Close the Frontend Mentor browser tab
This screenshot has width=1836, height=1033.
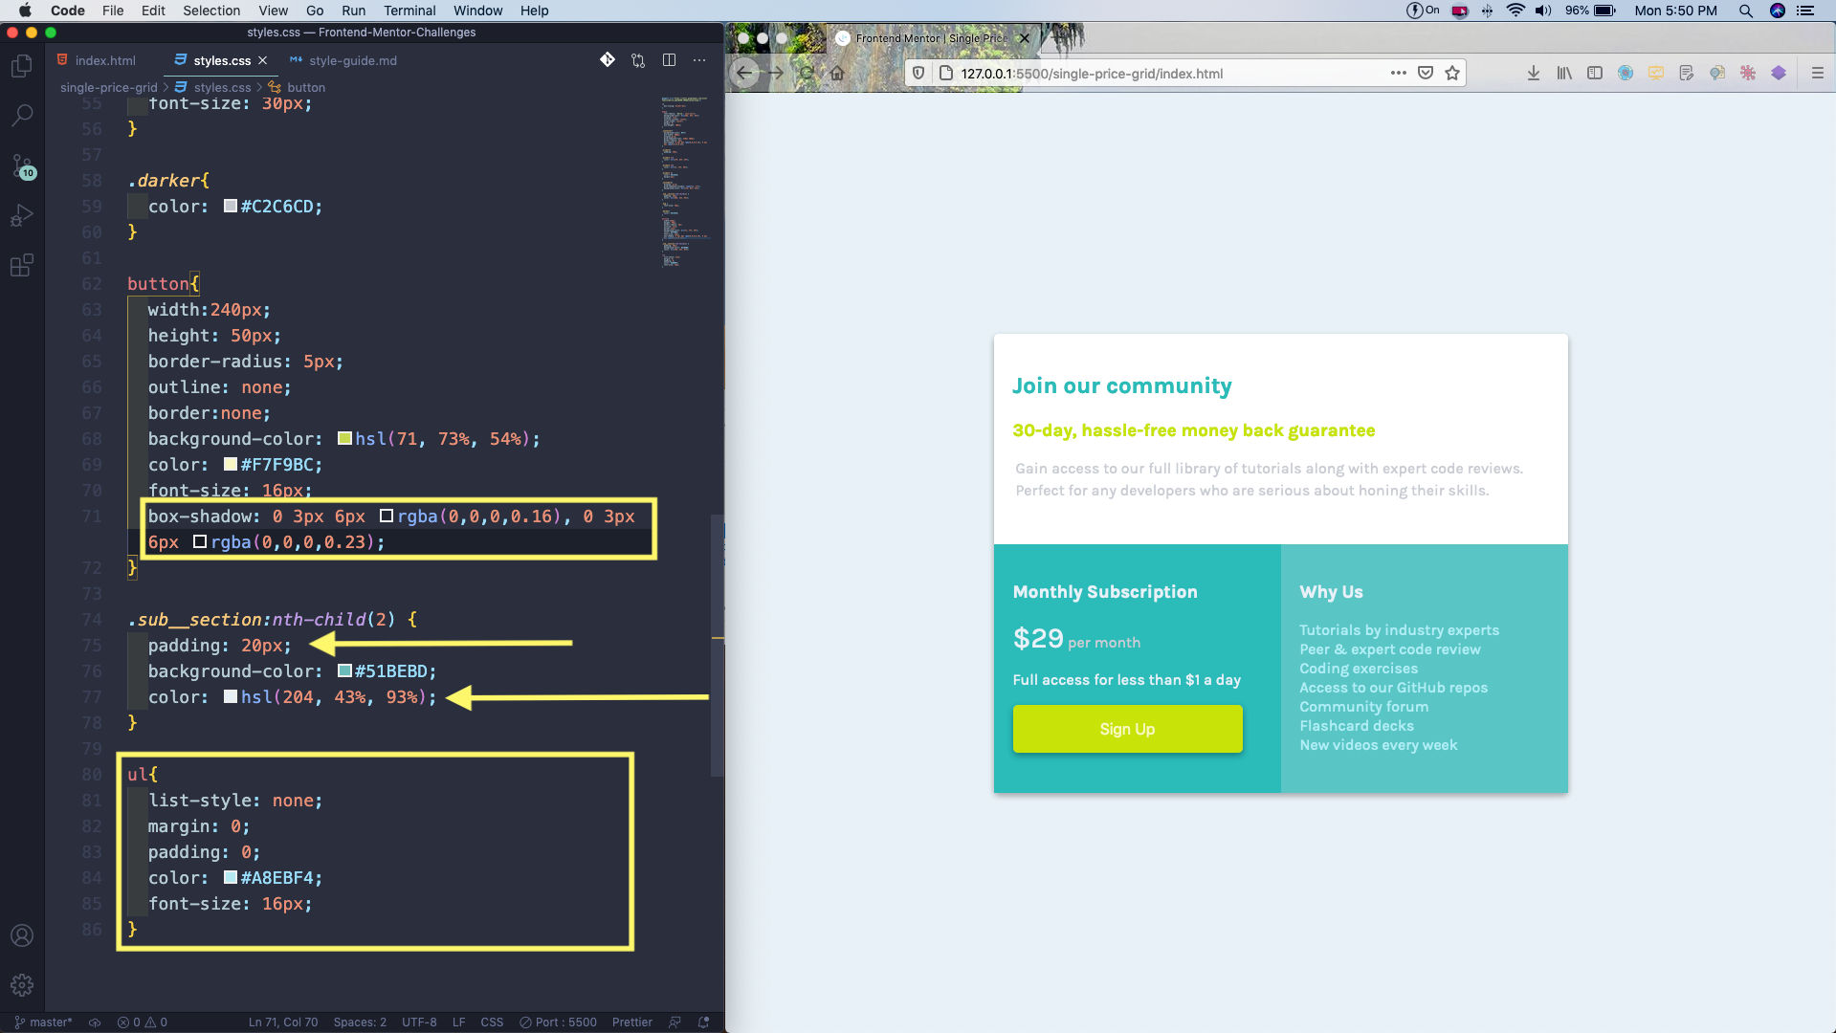coord(1025,38)
